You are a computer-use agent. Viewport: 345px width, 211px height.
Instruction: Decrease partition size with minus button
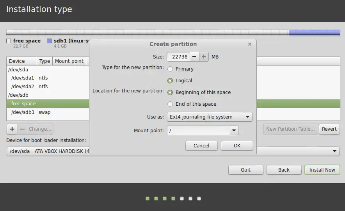coord(194,57)
